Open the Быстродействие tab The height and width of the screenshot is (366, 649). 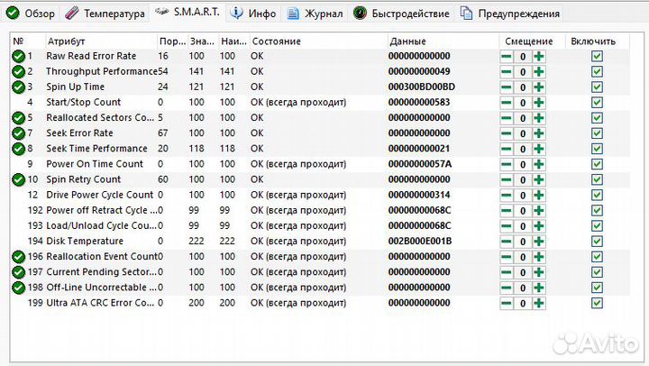(401, 14)
